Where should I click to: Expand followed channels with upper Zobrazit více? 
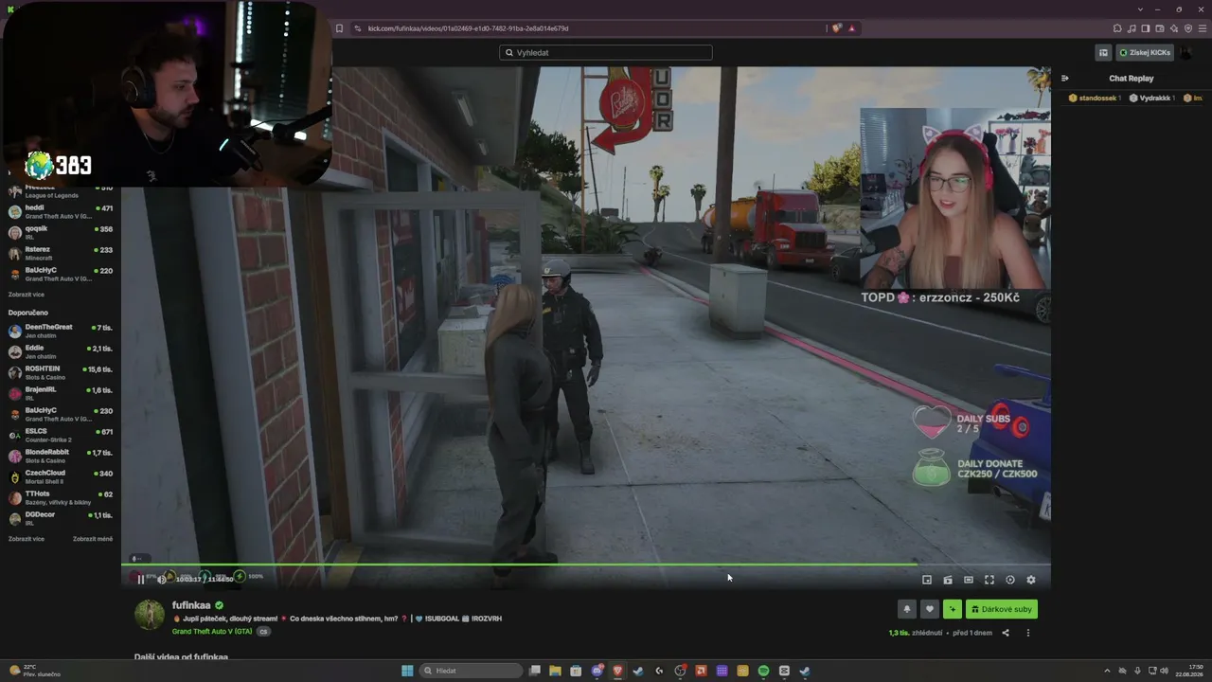pyautogui.click(x=27, y=295)
